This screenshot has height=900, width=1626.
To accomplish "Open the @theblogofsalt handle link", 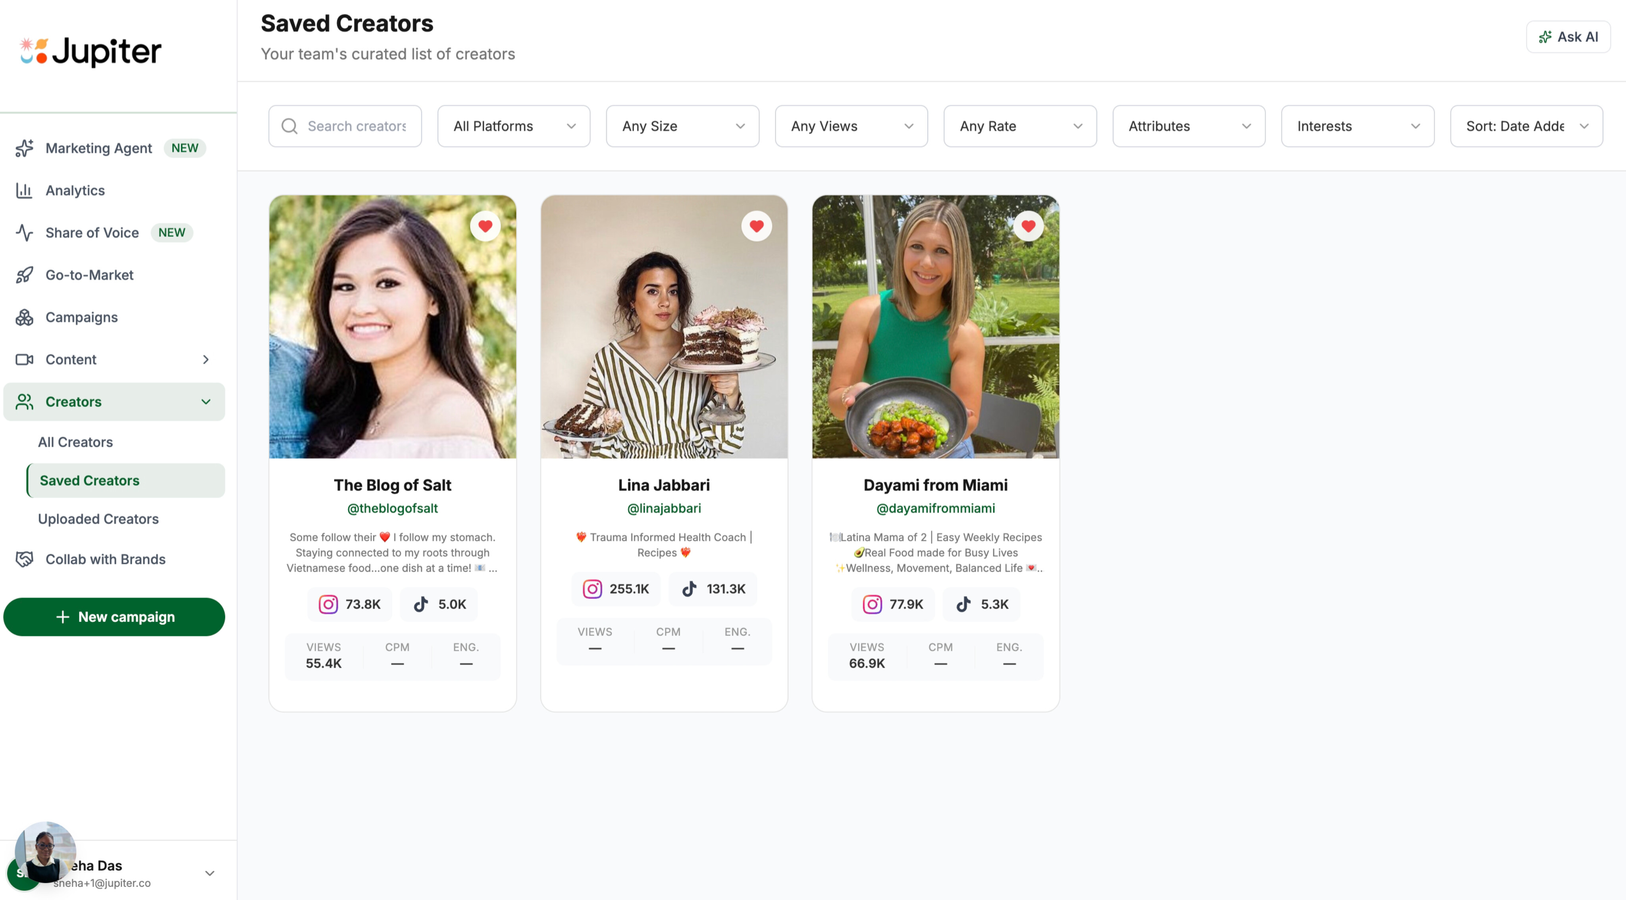I will tap(392, 508).
